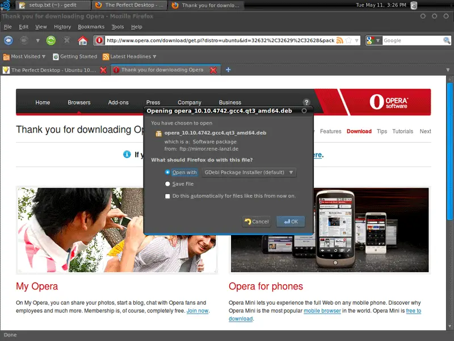
Task: Click the Next sub-navigation link
Action: coord(425,131)
